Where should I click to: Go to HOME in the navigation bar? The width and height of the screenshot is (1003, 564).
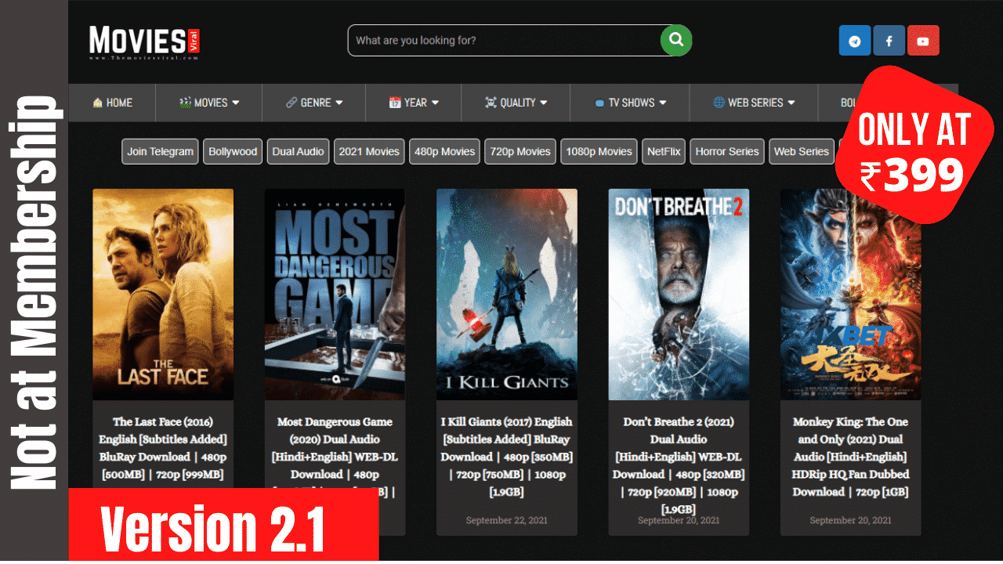[x=112, y=103]
